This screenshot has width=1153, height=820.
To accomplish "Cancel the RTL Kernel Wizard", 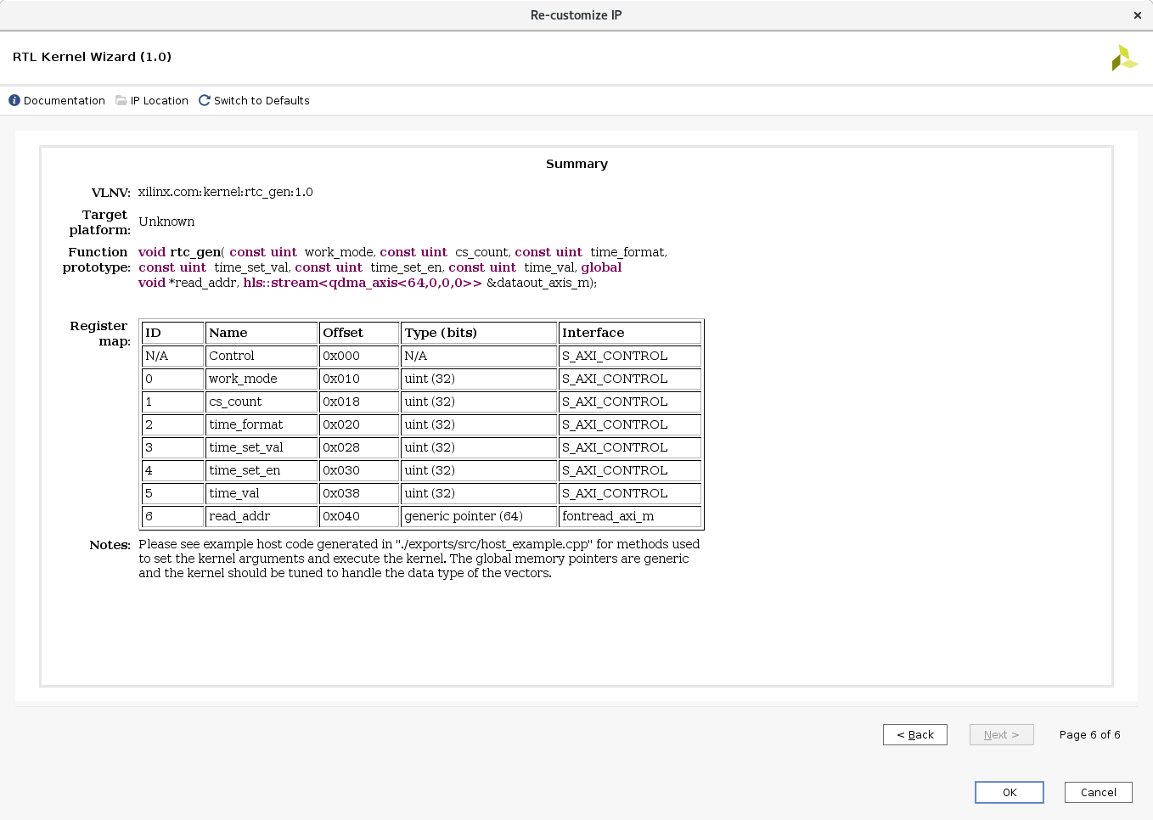I will pyautogui.click(x=1098, y=792).
